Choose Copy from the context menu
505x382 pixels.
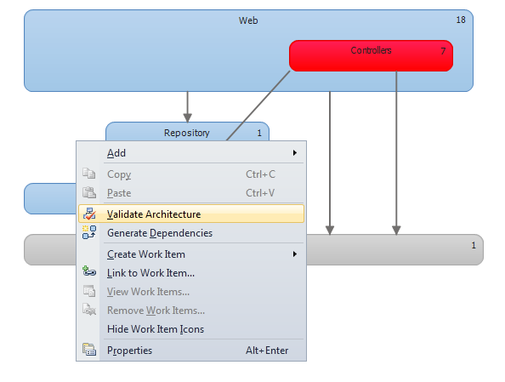point(191,174)
